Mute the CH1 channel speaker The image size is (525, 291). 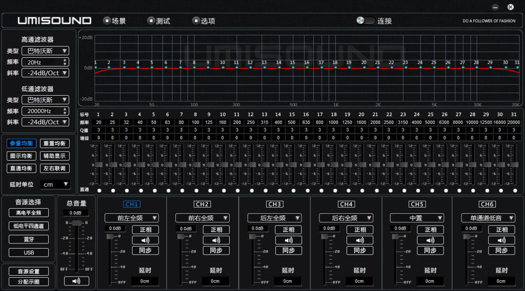[145, 240]
